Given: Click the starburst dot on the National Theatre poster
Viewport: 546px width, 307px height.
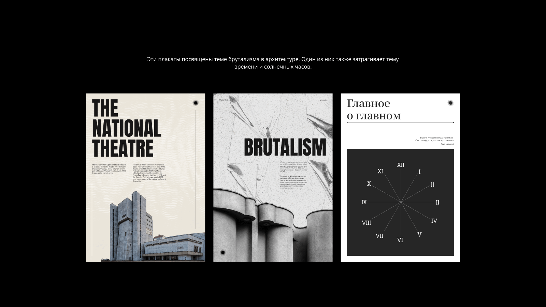Looking at the screenshot, I should coord(196,103).
